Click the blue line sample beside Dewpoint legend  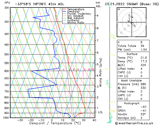(x=65, y=11)
